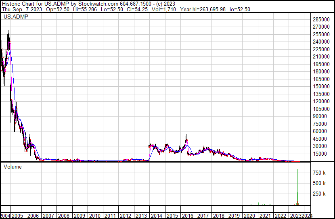Click the Volume panel label

click(13, 167)
